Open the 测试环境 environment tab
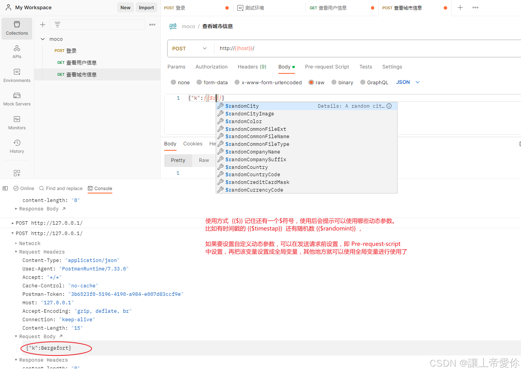The height and width of the screenshot is (372, 521). (269, 8)
